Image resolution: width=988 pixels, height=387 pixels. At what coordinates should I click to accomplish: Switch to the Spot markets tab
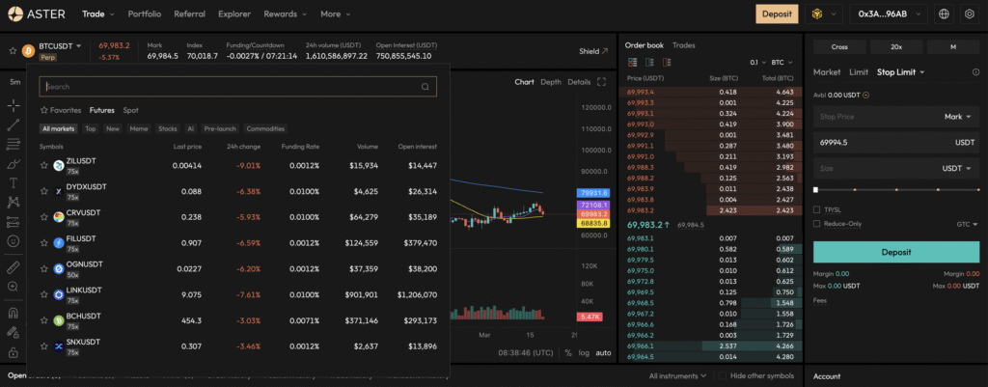(130, 110)
